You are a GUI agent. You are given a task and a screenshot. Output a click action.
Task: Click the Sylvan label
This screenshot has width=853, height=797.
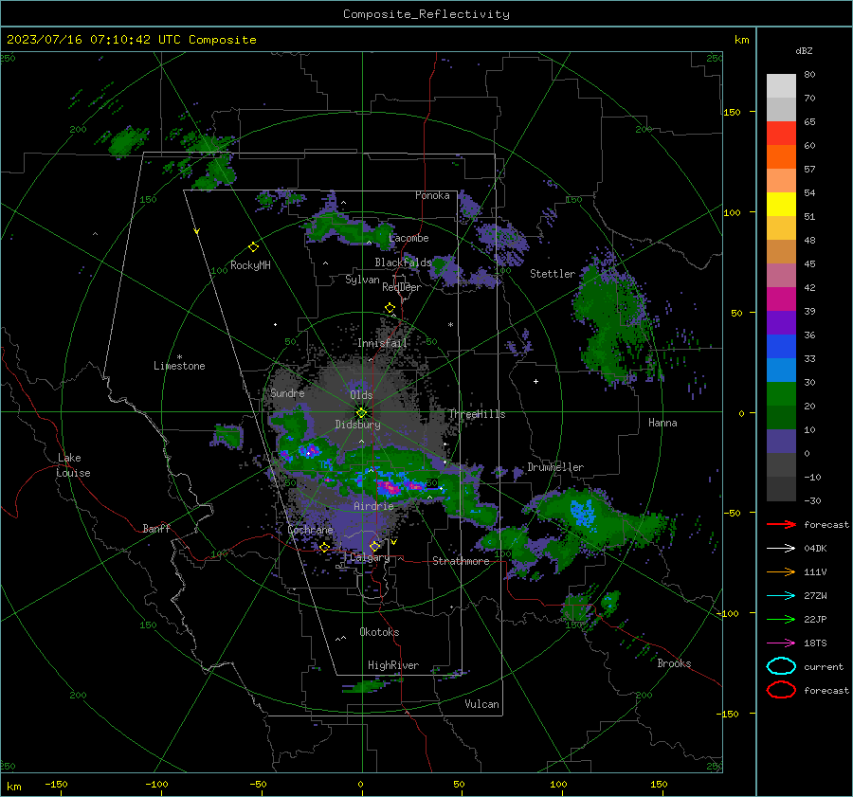coord(362,281)
